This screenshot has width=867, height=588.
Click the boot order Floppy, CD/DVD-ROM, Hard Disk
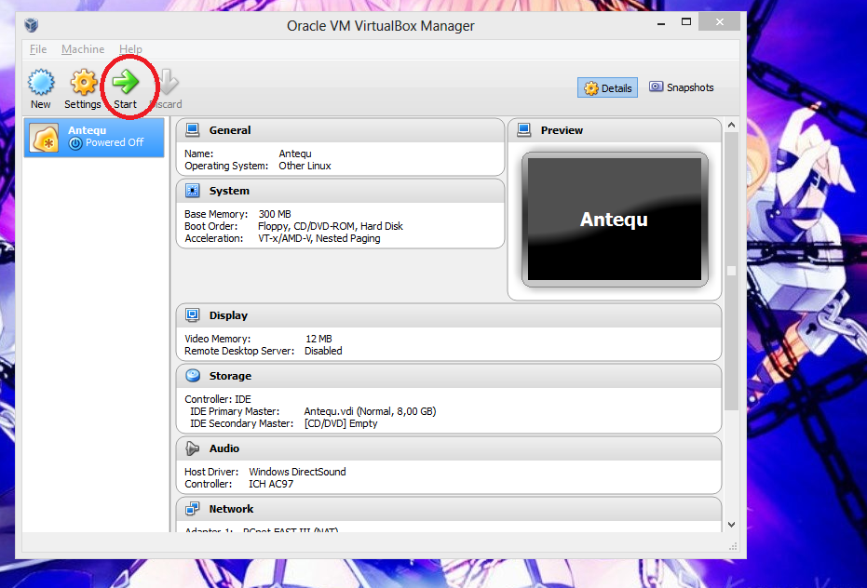[330, 226]
